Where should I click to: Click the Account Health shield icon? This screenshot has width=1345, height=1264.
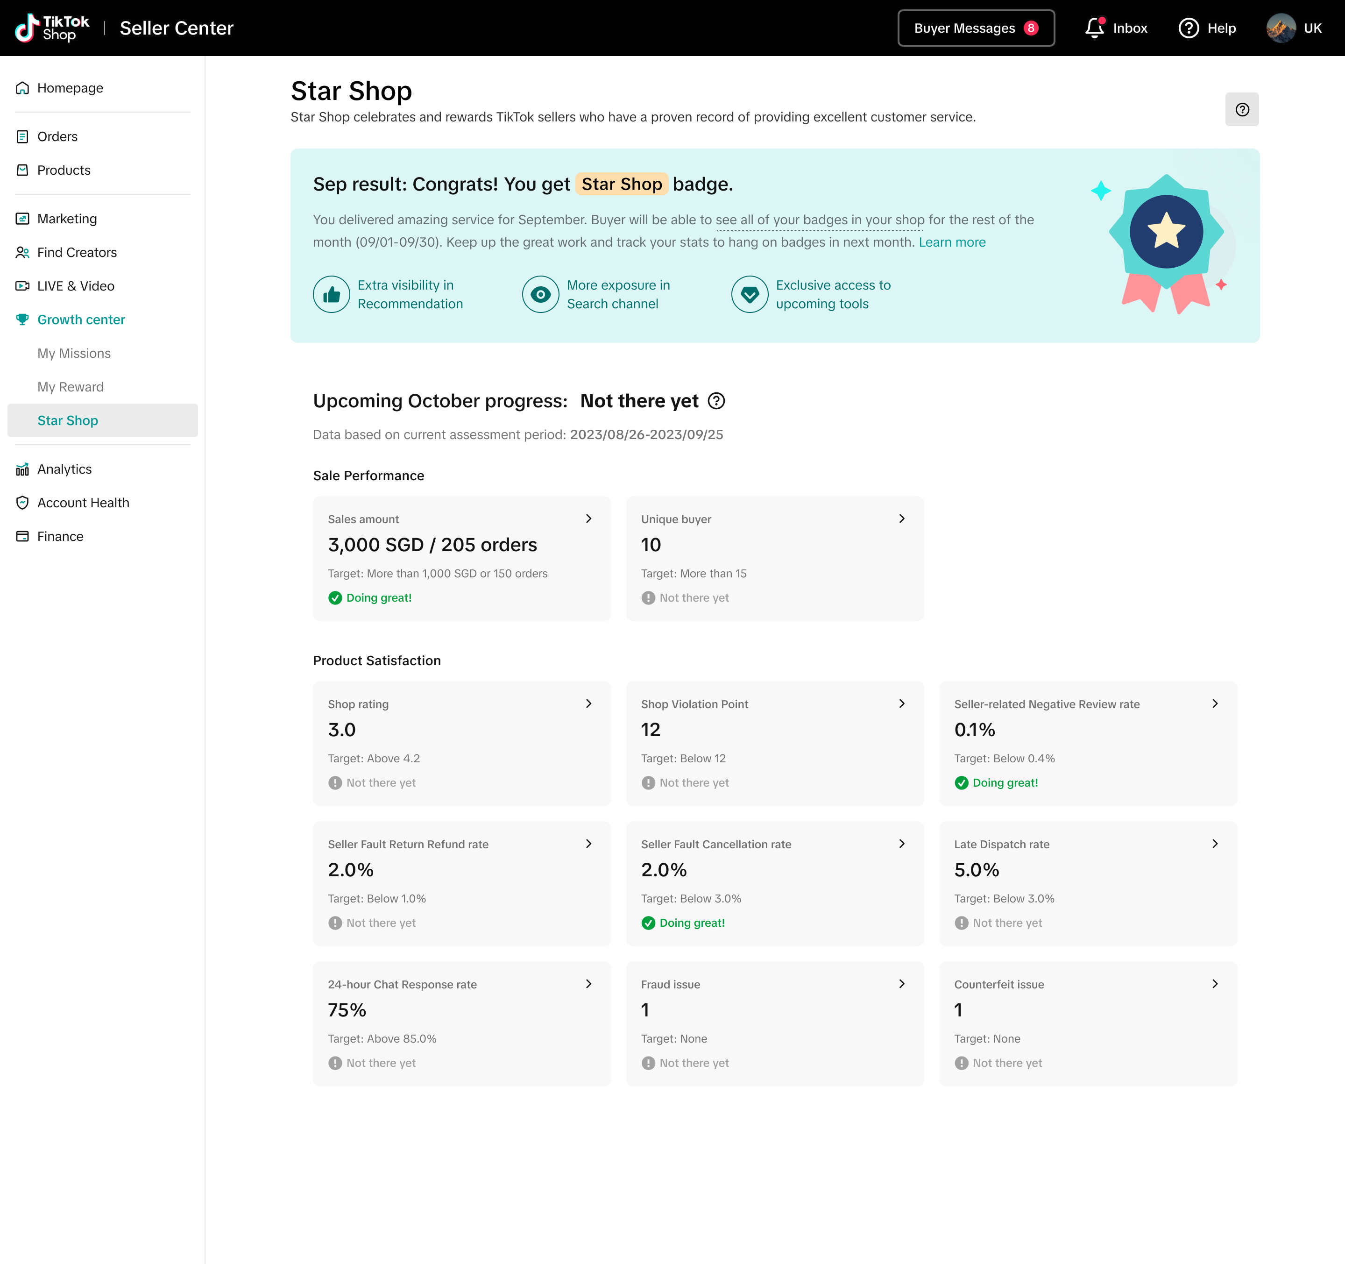22,503
